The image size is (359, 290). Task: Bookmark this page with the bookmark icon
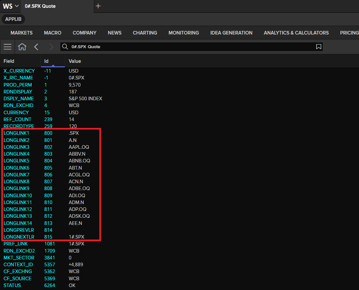(319, 47)
